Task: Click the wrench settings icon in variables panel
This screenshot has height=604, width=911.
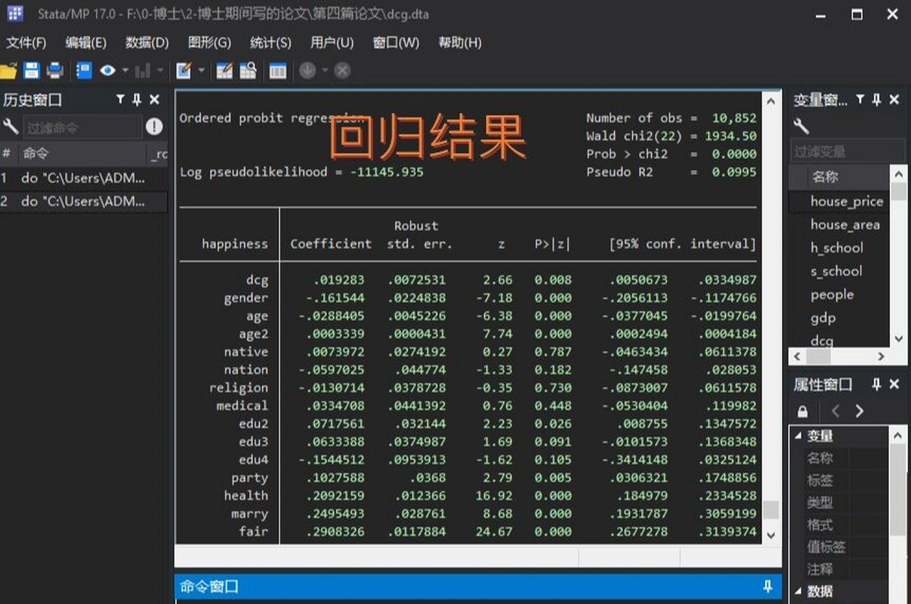Action: (x=802, y=126)
